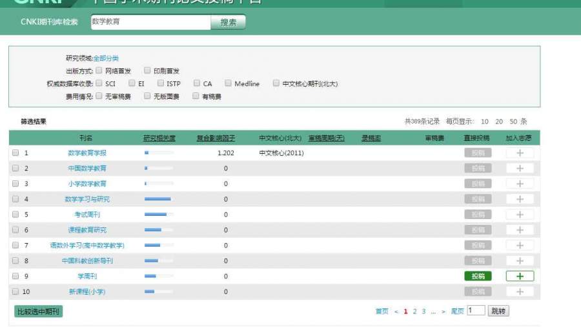Viewport: 581px width, 327px height.
Task: Open the 小学数学教育 journal link
Action: click(x=87, y=184)
